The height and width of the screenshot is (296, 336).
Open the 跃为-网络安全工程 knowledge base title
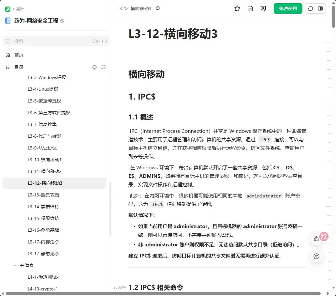point(36,21)
